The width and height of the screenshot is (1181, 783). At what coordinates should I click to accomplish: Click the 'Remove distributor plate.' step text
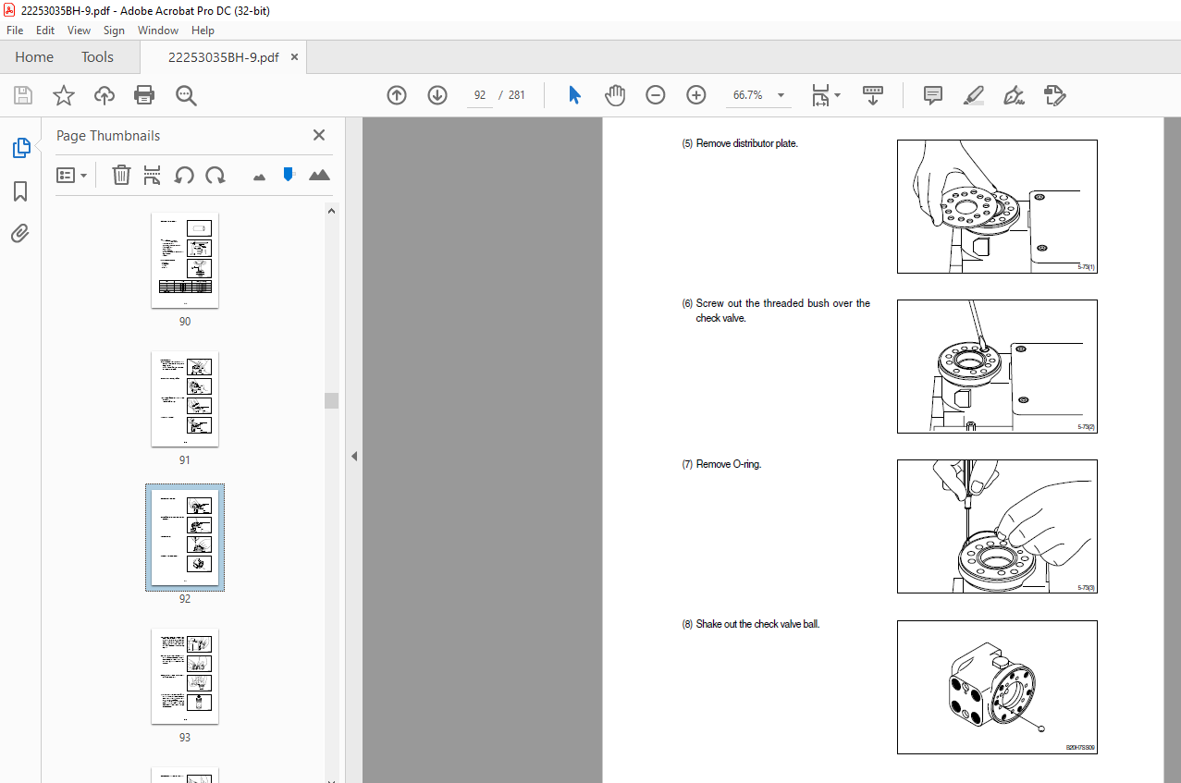[x=746, y=143]
